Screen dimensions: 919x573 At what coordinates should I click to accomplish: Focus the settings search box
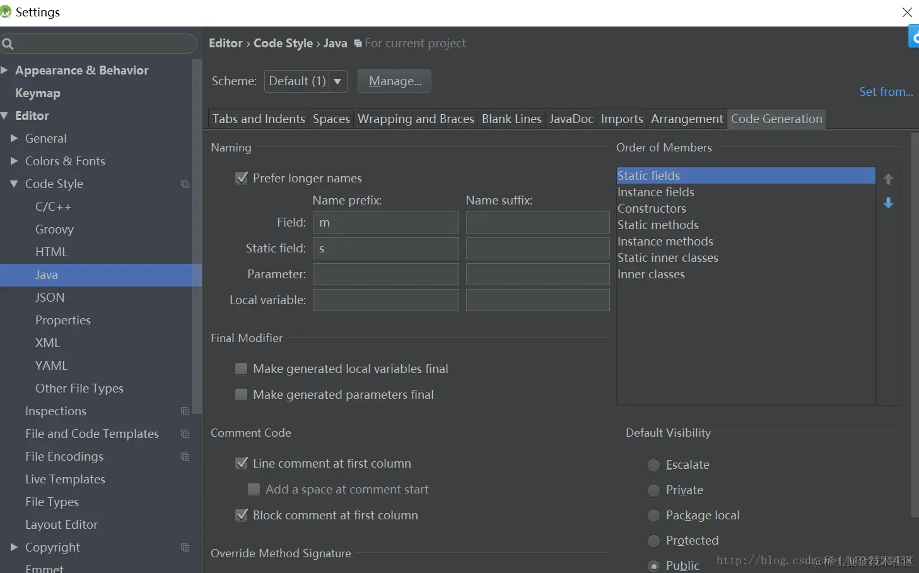coord(98,44)
